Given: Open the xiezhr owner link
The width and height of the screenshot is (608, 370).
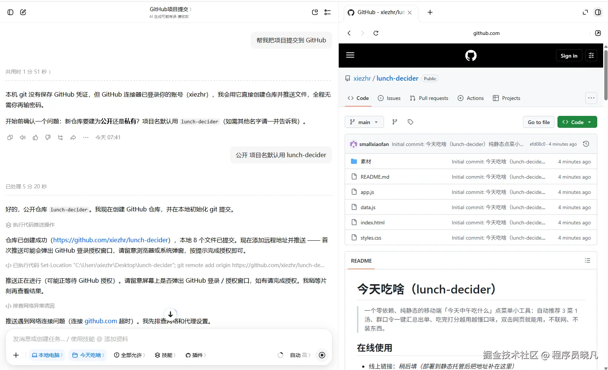Looking at the screenshot, I should (x=362, y=78).
